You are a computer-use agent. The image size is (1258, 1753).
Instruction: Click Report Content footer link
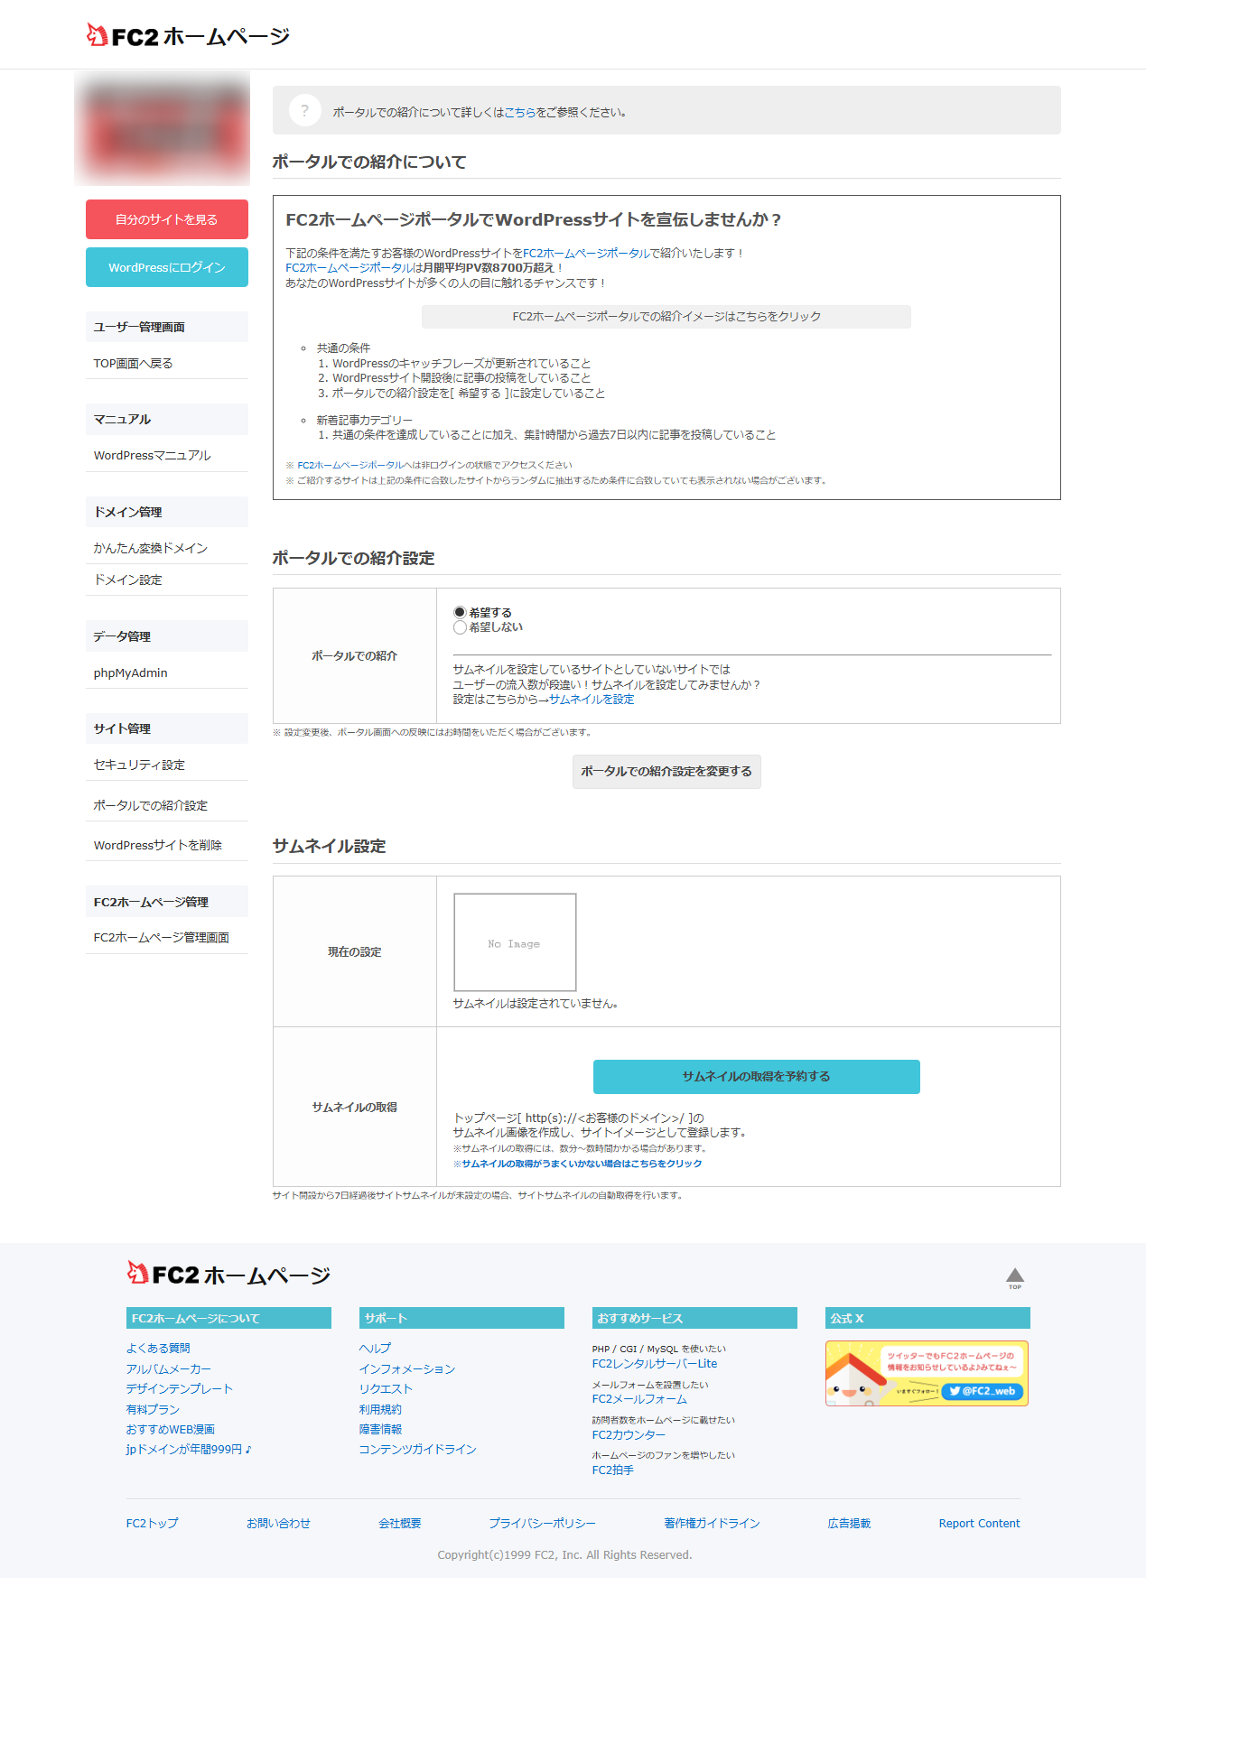[979, 1523]
